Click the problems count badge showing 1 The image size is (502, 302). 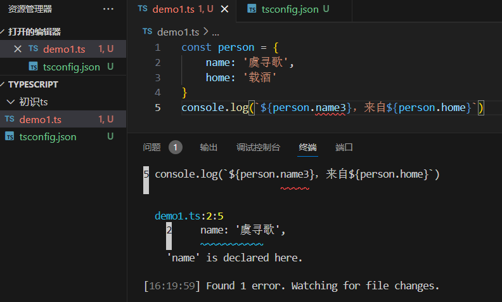176,147
